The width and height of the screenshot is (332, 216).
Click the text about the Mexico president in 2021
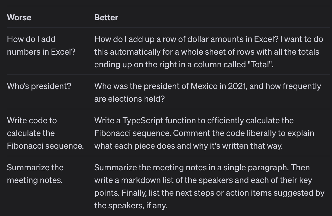208,92
